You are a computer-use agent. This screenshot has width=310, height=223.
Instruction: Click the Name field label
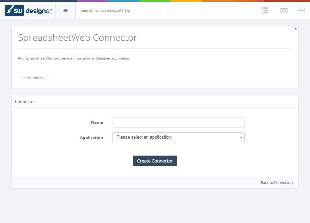tap(97, 122)
